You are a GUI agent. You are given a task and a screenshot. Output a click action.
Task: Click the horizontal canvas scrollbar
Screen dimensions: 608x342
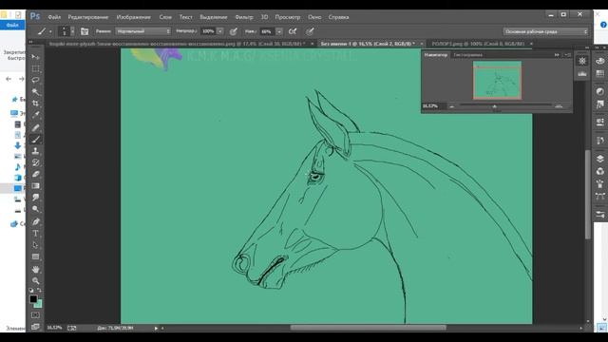point(368,328)
